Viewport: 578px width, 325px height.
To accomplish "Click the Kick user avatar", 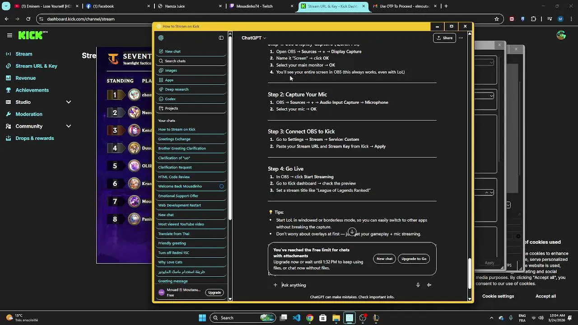I will [561, 35].
